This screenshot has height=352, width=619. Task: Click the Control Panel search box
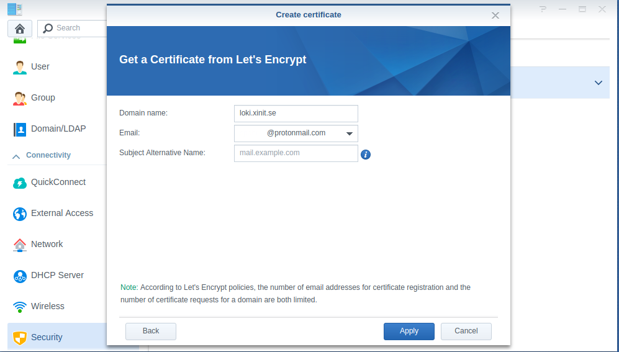72,29
